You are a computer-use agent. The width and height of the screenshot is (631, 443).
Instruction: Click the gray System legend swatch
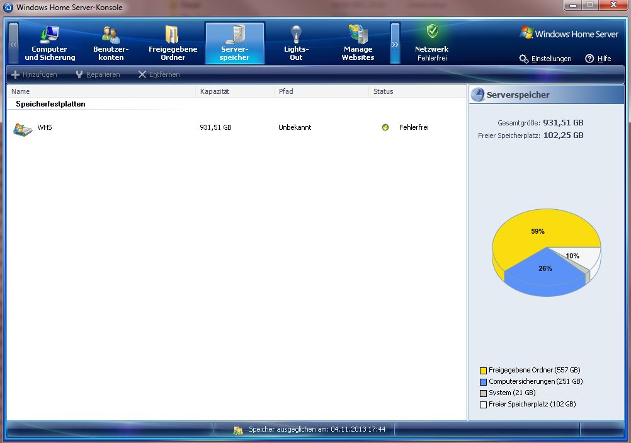coord(483,393)
